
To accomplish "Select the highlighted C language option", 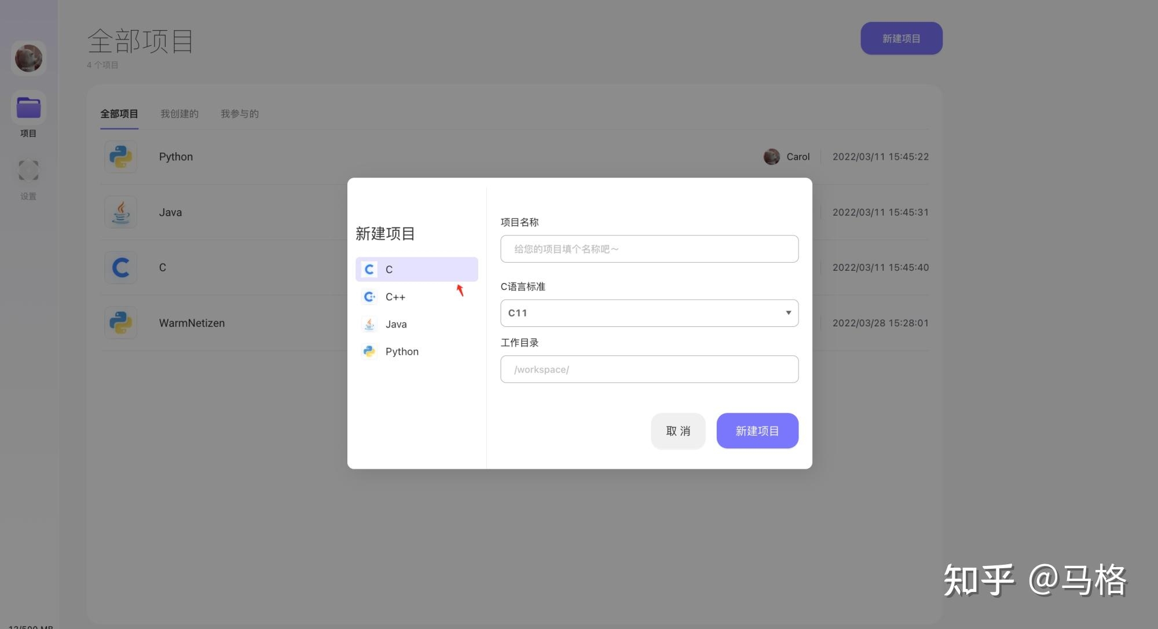I will tap(416, 269).
